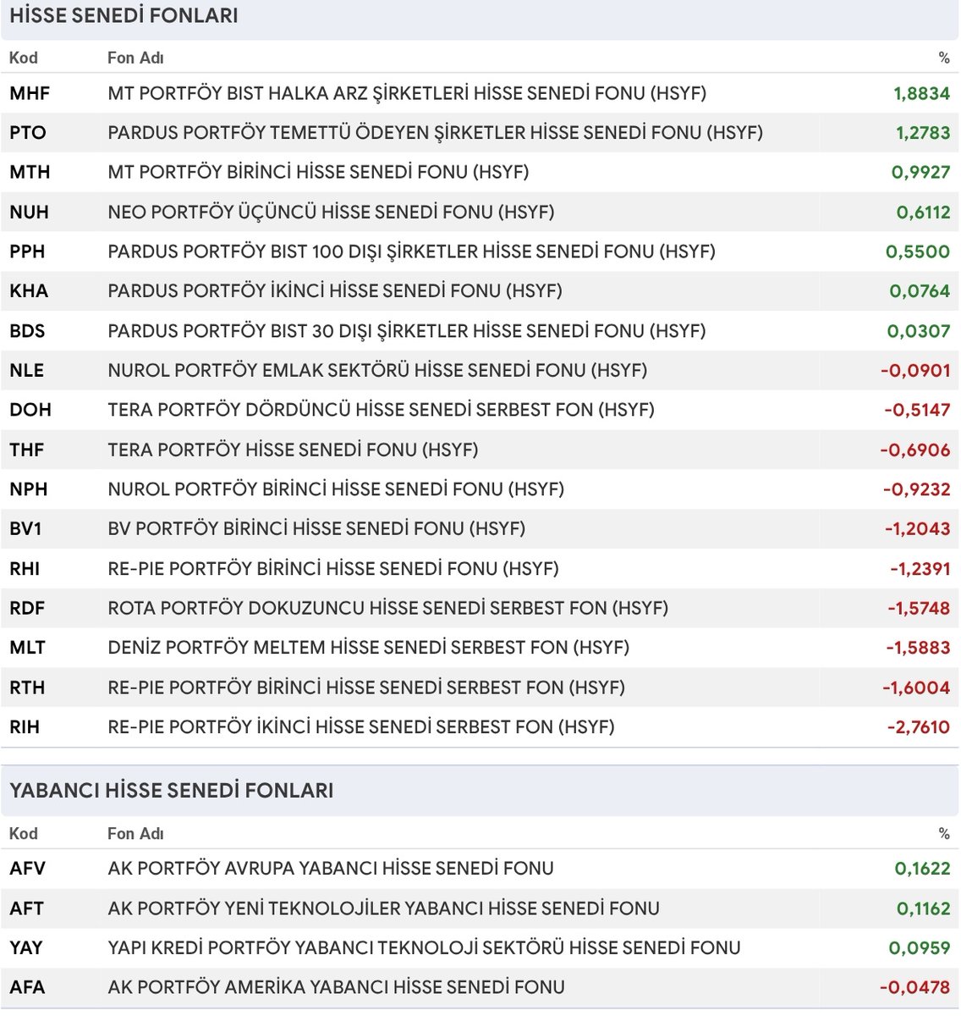Select the -0,0901 percent value
The width and height of the screenshot is (961, 1016).
(x=915, y=371)
